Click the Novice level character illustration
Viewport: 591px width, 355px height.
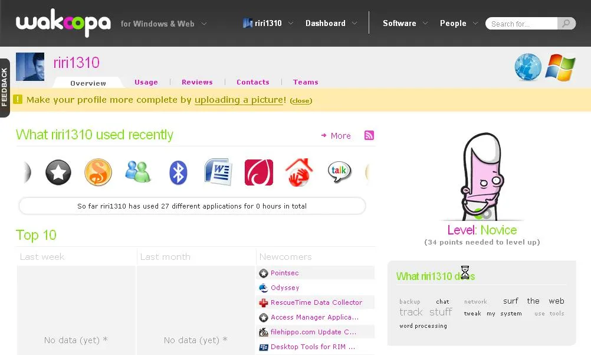pyautogui.click(x=482, y=177)
